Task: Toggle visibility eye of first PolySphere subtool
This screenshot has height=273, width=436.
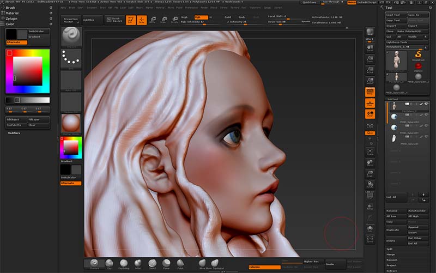Action: [x=426, y=104]
